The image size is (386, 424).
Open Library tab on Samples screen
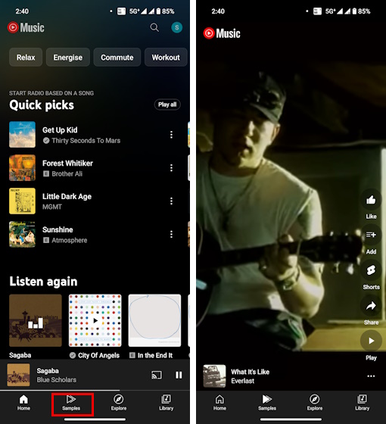pos(363,403)
